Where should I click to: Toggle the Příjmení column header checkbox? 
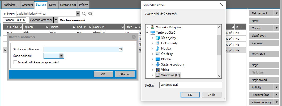48,27
